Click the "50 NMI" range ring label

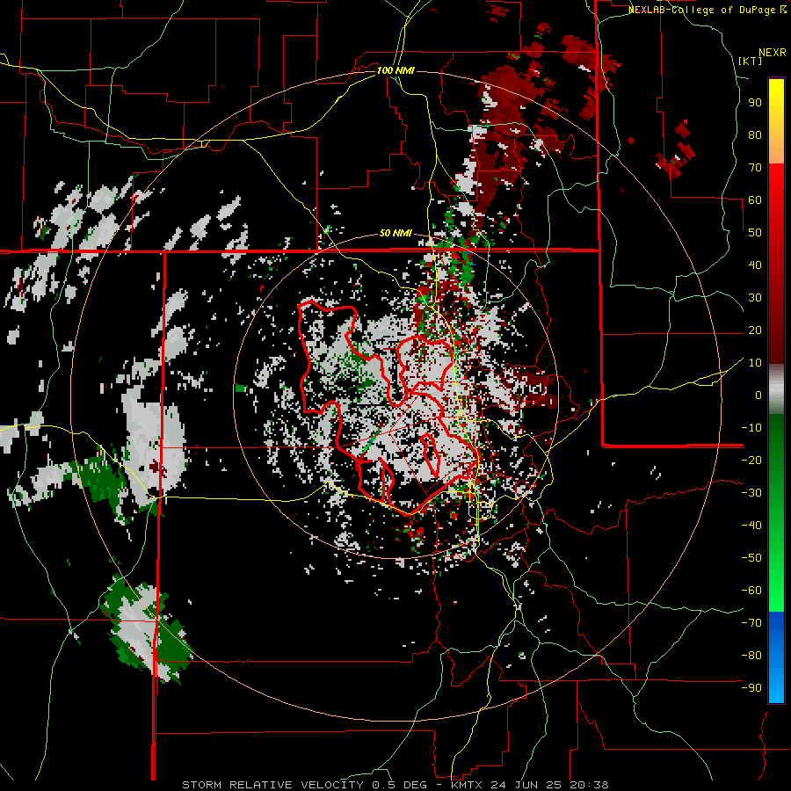click(395, 233)
